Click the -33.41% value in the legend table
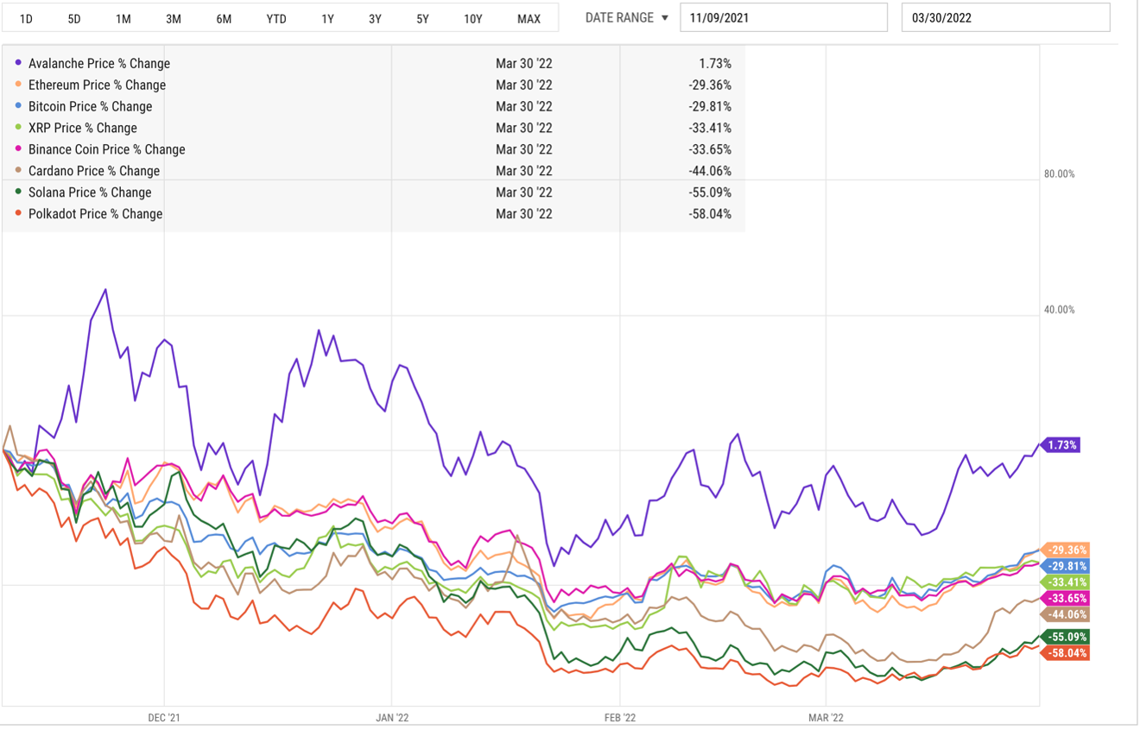 (710, 129)
